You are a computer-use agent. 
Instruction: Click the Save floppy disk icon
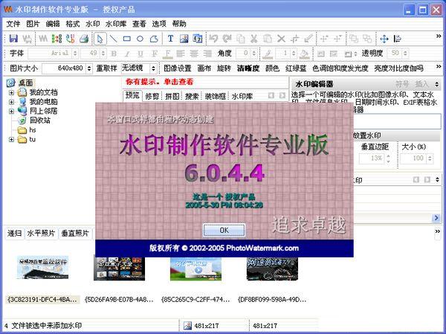point(13,39)
